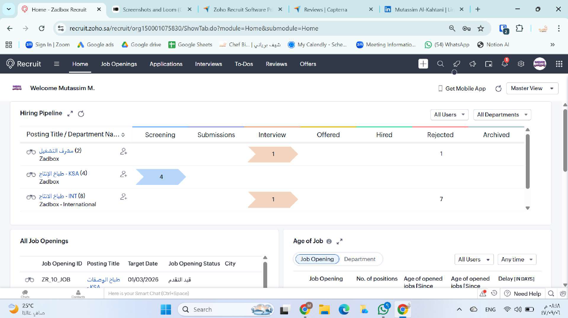Switch to Reviews | Capterra browser tab
Screen dimensions: 568x318
point(333,9)
